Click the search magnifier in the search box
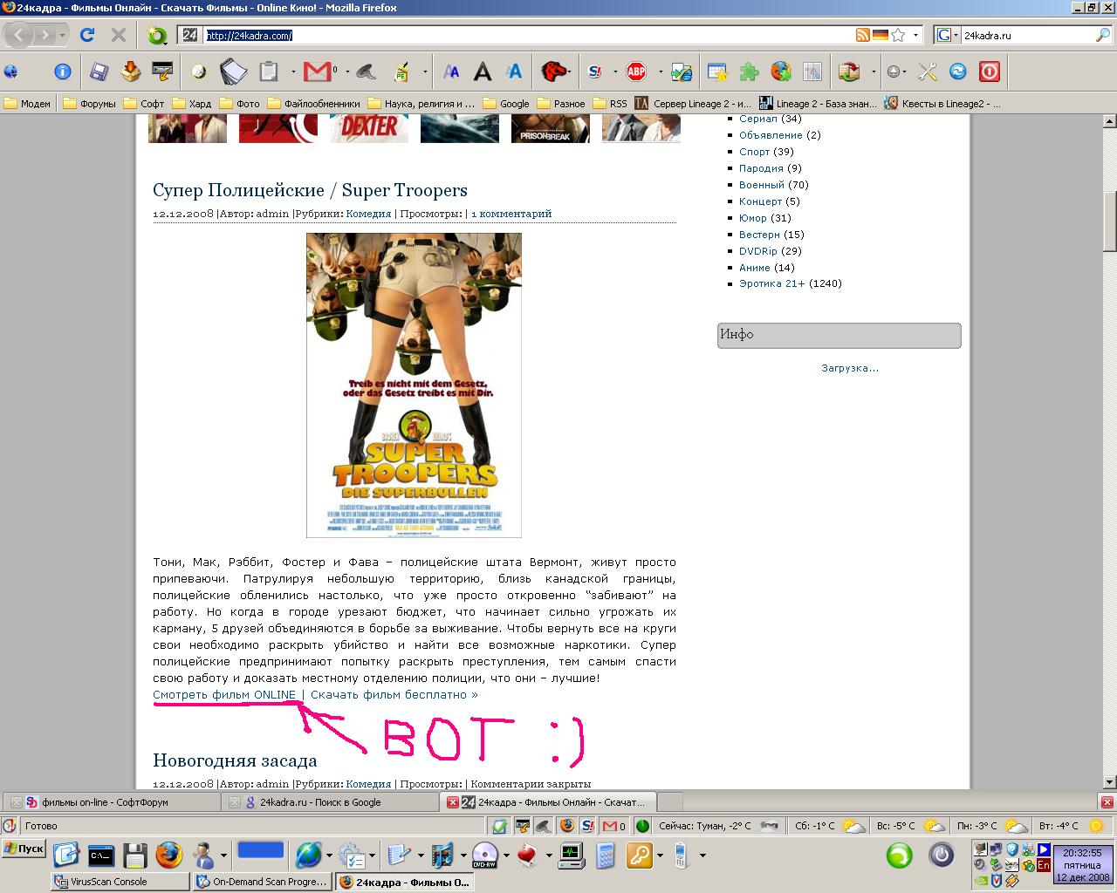1117x893 pixels. [x=1103, y=35]
